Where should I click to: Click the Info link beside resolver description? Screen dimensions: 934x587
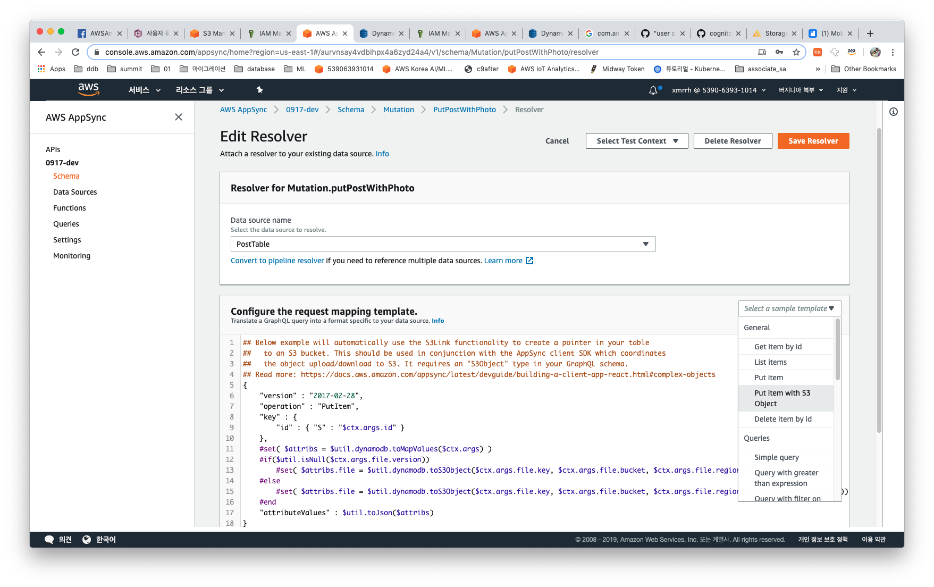coord(382,154)
